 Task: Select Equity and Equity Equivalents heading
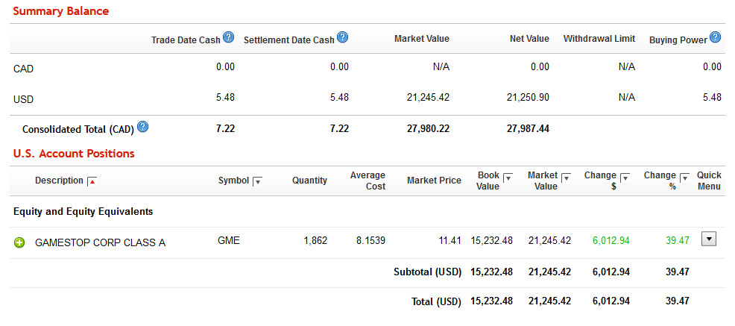(x=83, y=212)
